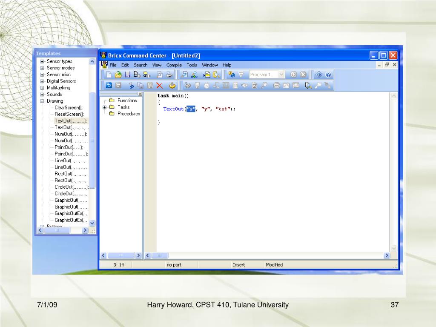Cut selection with scissors icon
The image size is (436, 327).
point(131,85)
